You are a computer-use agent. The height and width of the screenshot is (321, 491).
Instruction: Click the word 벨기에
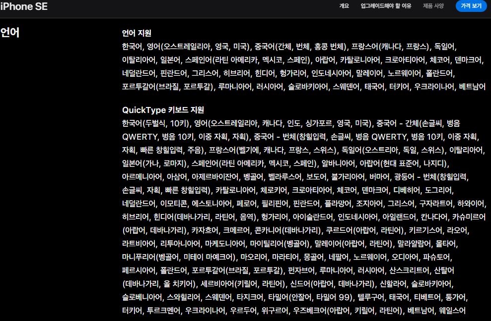[249, 150]
